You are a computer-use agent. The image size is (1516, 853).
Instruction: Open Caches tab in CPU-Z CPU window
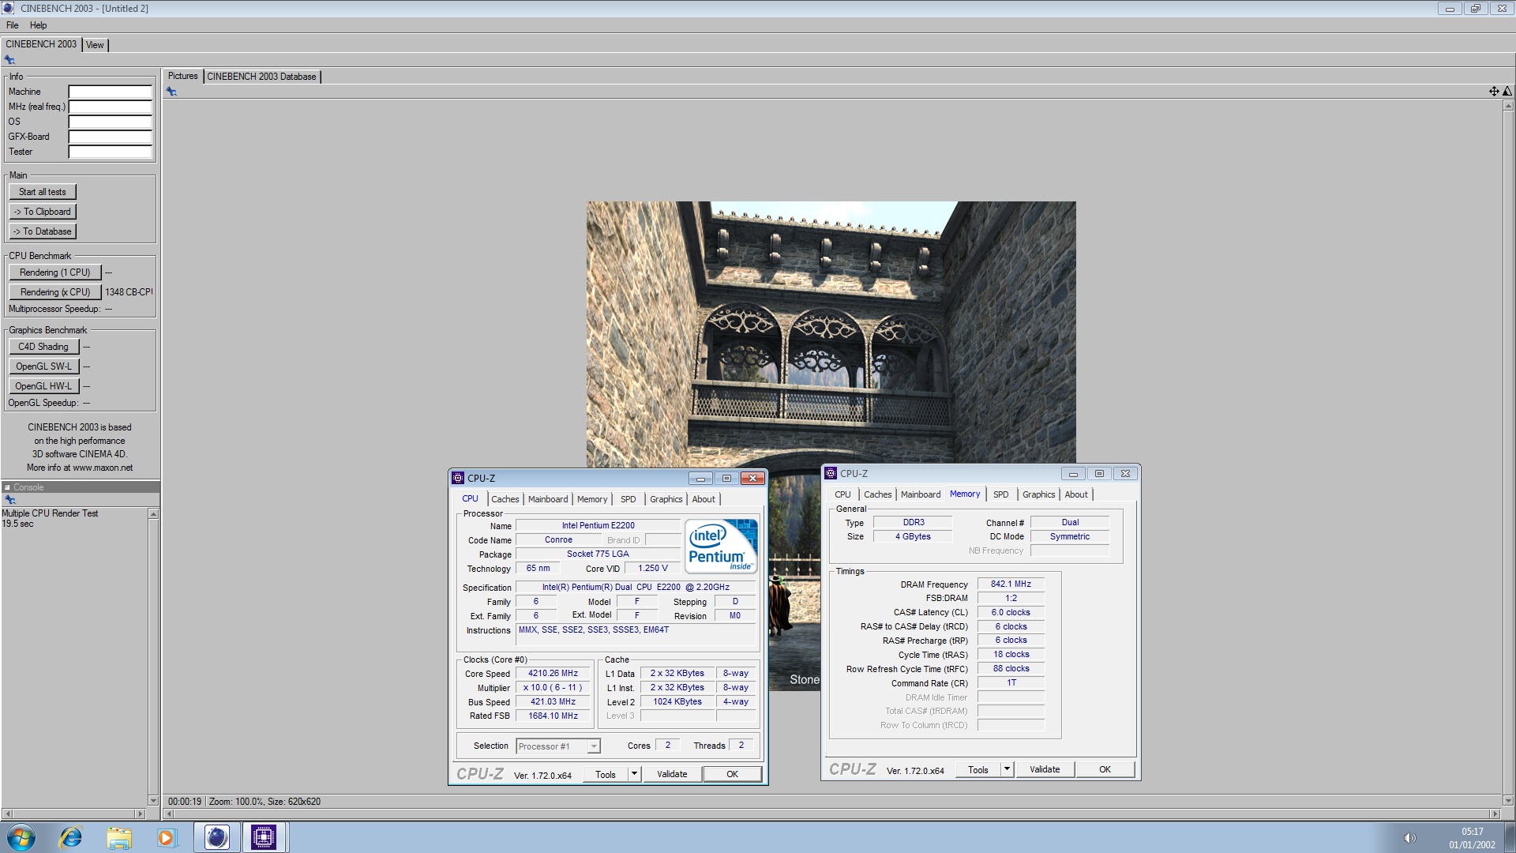click(x=505, y=499)
